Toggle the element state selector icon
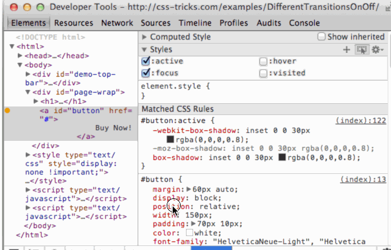 [362, 50]
